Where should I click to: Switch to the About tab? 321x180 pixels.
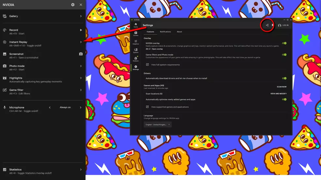[179, 32]
